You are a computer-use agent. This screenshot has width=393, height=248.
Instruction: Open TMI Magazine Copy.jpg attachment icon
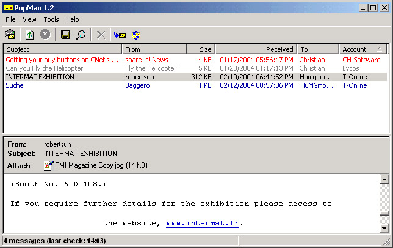tap(49, 165)
